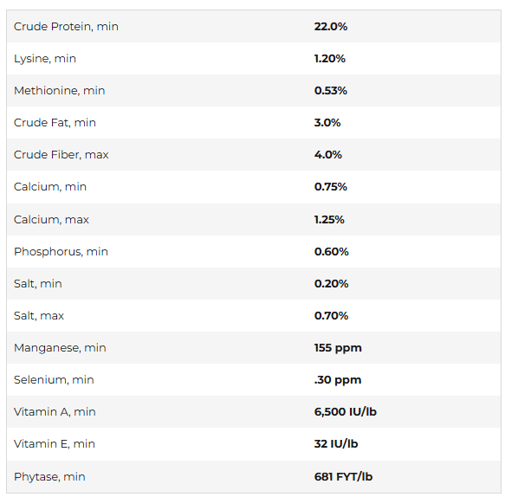Click the Salt, max label
505x497 pixels.
coord(39,316)
